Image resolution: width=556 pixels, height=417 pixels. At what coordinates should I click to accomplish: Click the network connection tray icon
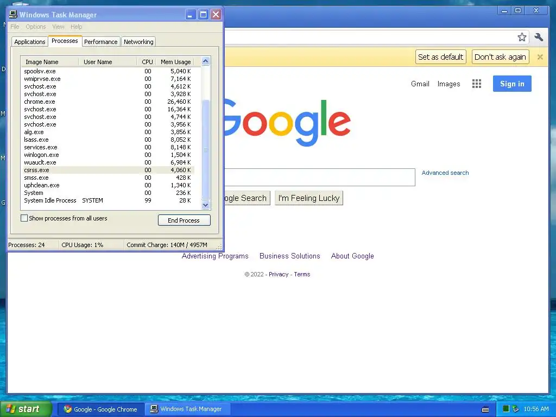(x=516, y=409)
